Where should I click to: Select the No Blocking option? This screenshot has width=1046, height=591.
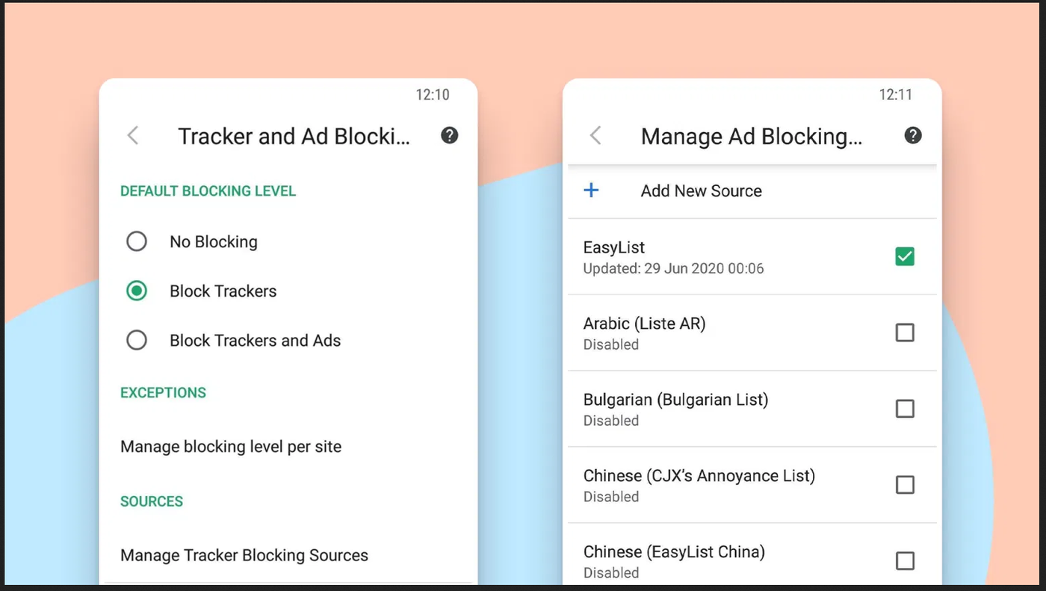[x=137, y=241]
